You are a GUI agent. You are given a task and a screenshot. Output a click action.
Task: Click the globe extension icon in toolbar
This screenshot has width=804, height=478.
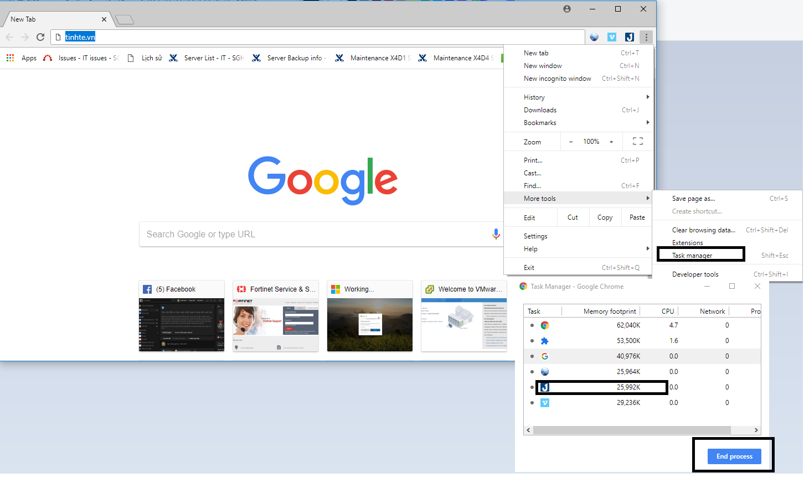pyautogui.click(x=594, y=37)
